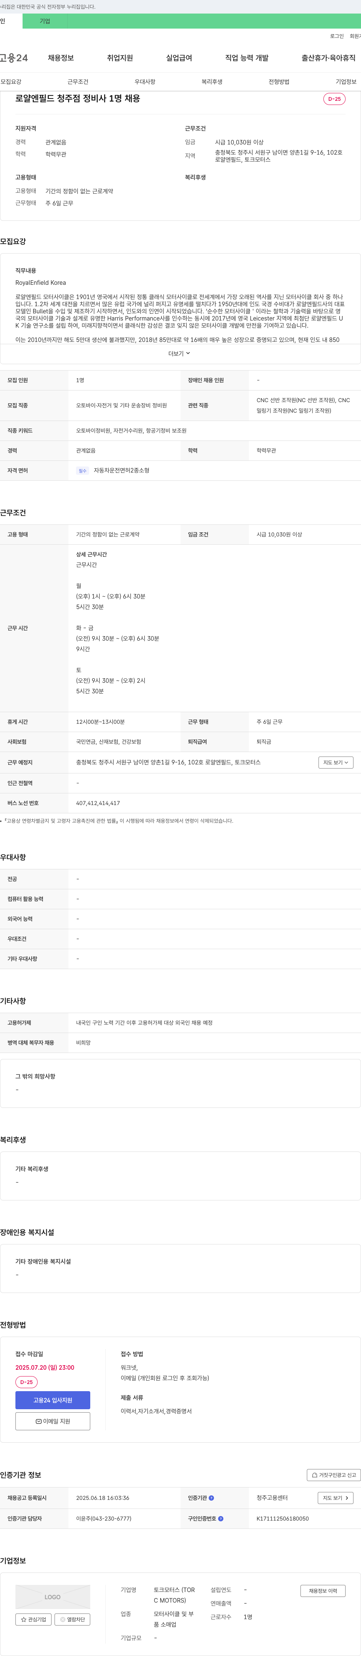Open 지도 보기 for 근무 예정지
The width and height of the screenshot is (361, 1656).
pyautogui.click(x=336, y=763)
